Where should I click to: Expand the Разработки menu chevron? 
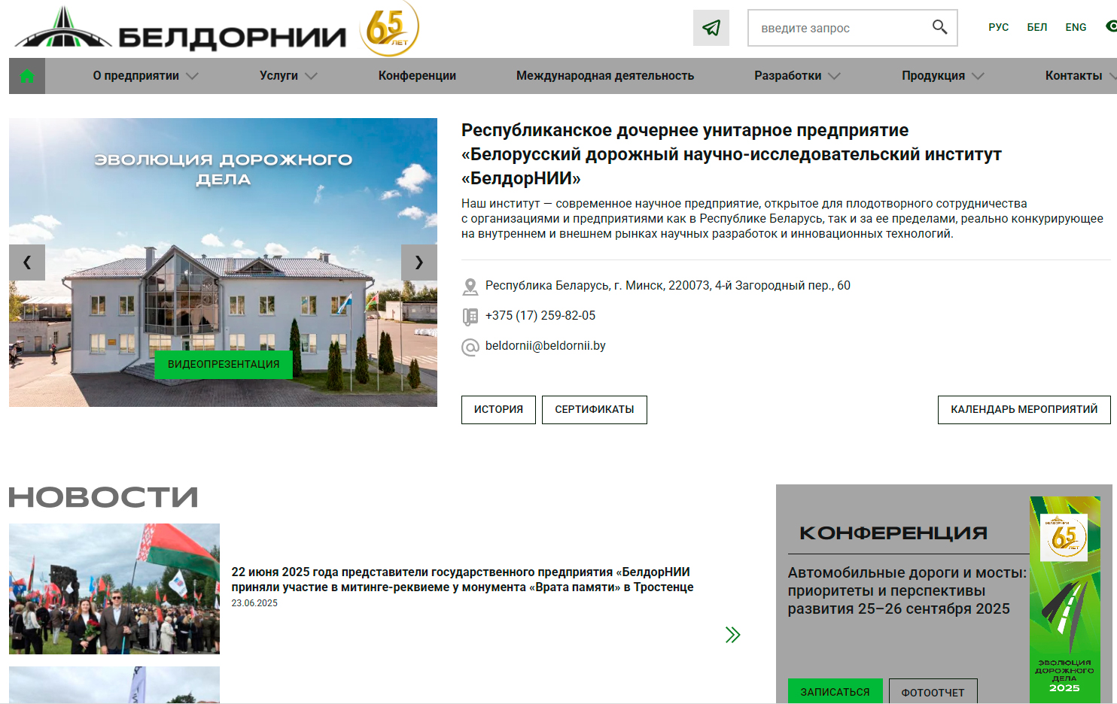(x=834, y=76)
